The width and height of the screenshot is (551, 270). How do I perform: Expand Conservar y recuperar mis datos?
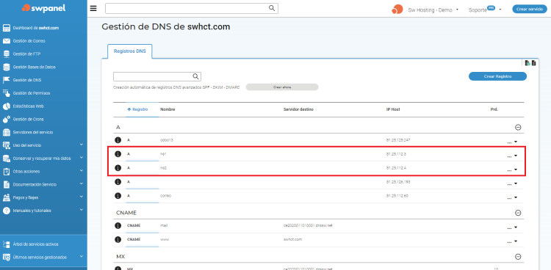[81, 158]
